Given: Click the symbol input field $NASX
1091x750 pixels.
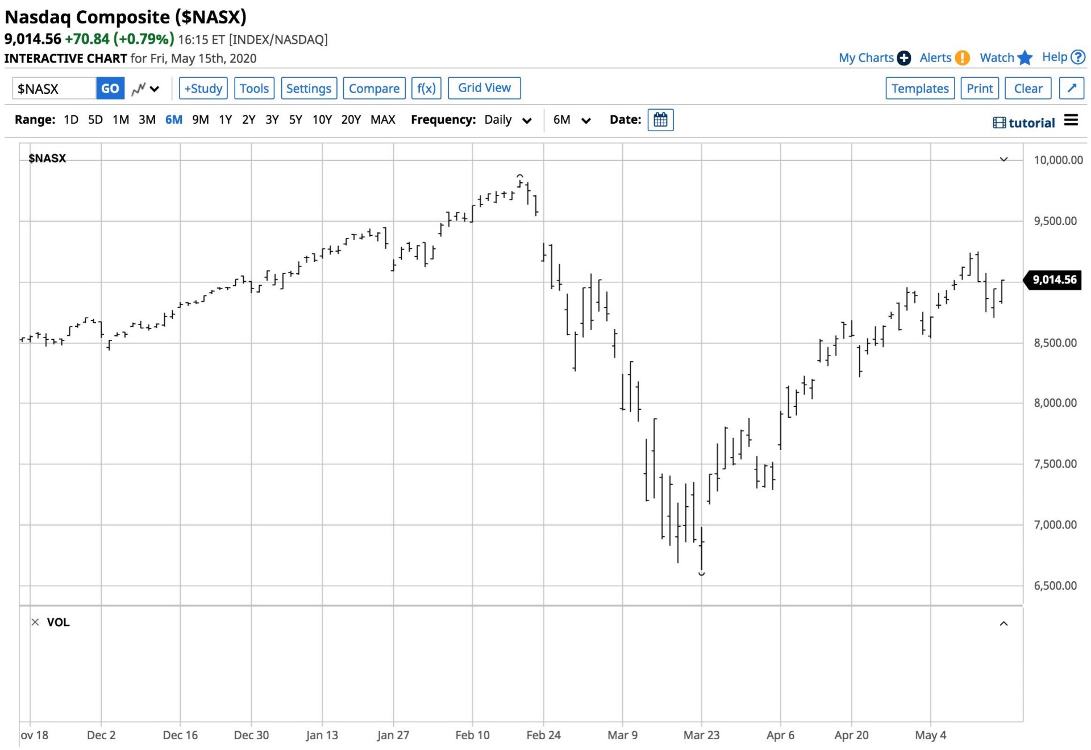Looking at the screenshot, I should pyautogui.click(x=55, y=89).
